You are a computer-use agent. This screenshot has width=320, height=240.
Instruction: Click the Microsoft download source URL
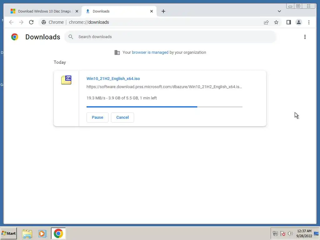click(164, 87)
